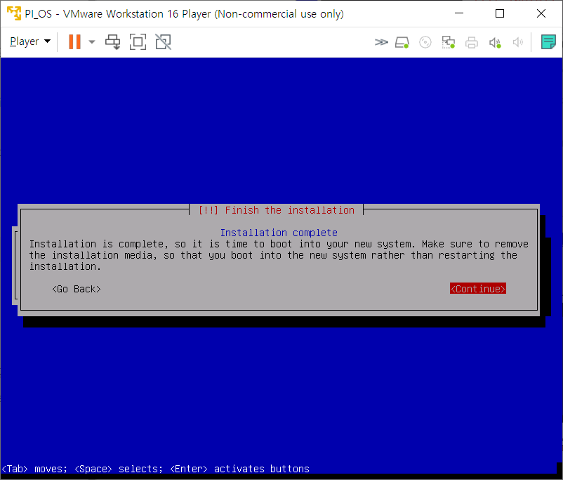The height and width of the screenshot is (480, 563).
Task: Expand the power options dropdown arrow
Action: coord(92,42)
